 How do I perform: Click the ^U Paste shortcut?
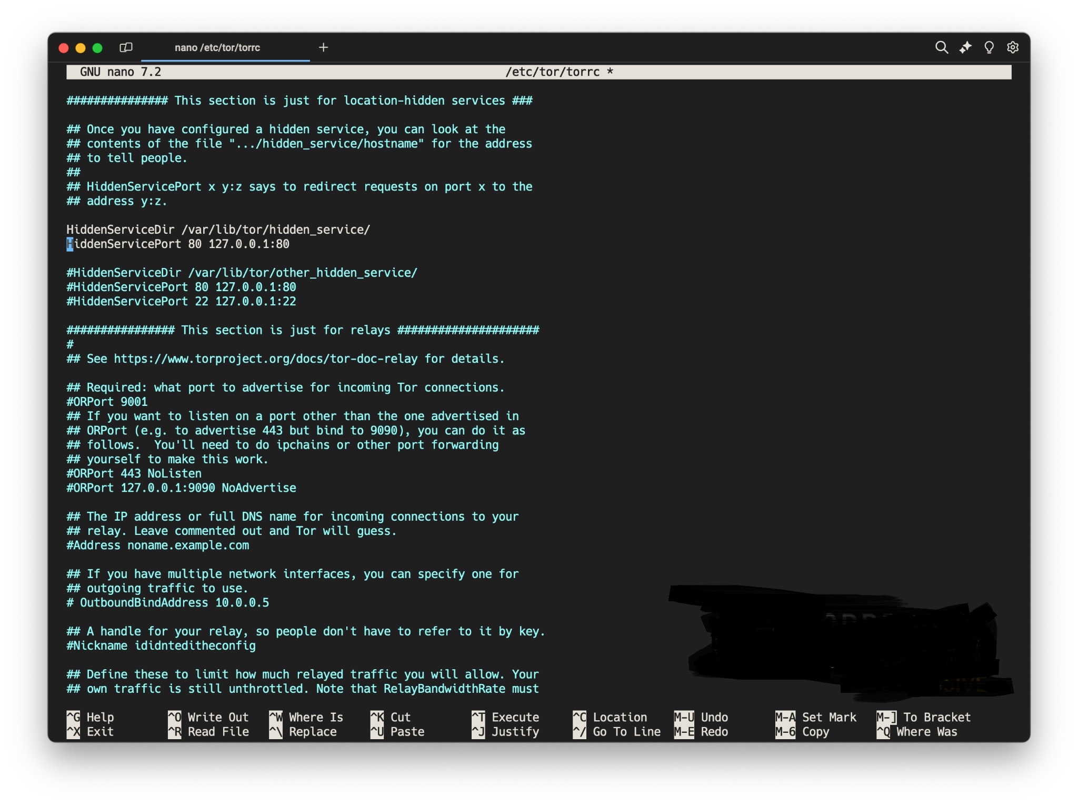pyautogui.click(x=397, y=731)
